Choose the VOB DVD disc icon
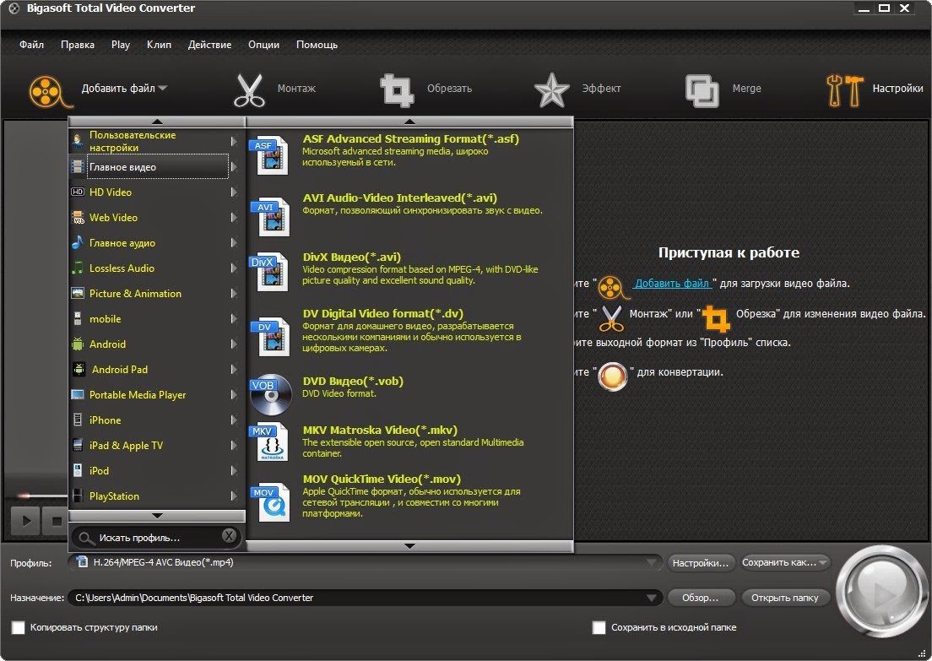Viewport: 932px width, 661px height. pyautogui.click(x=270, y=395)
